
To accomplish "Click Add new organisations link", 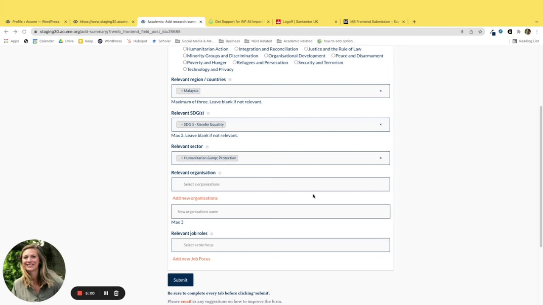I will (195, 198).
